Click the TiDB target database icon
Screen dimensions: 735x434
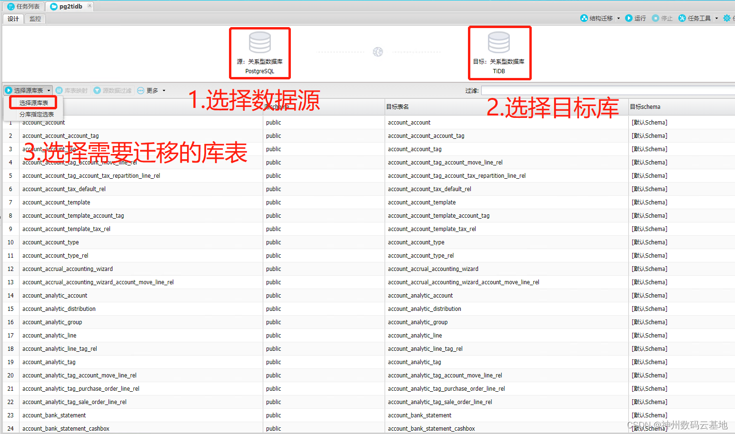coord(499,43)
